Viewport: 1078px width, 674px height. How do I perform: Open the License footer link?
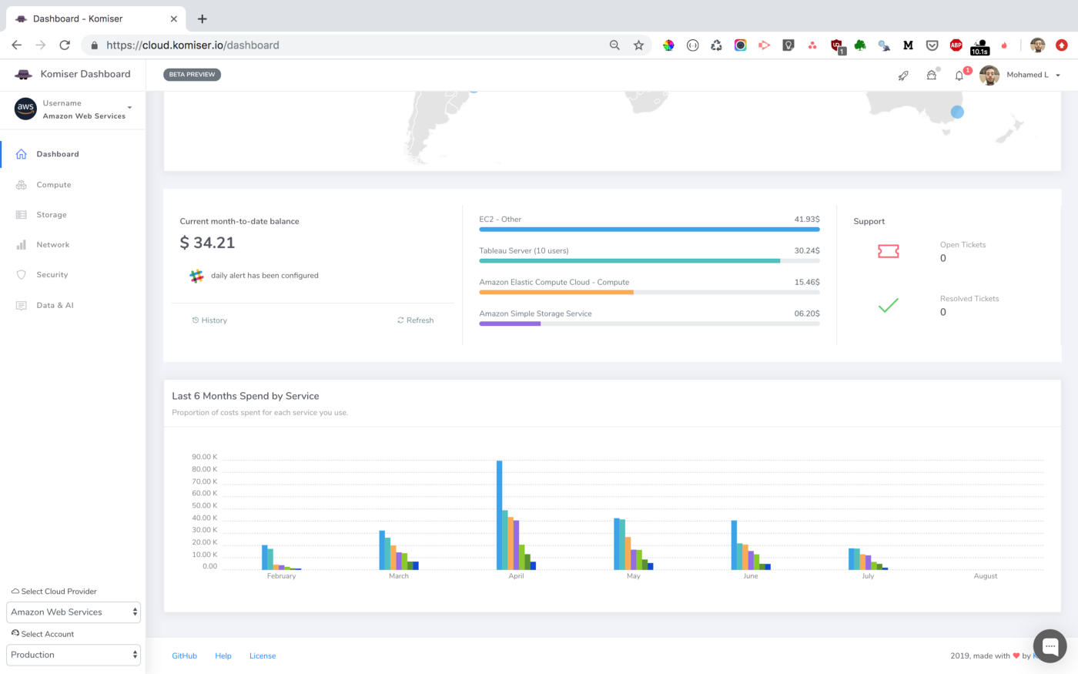[x=263, y=656]
